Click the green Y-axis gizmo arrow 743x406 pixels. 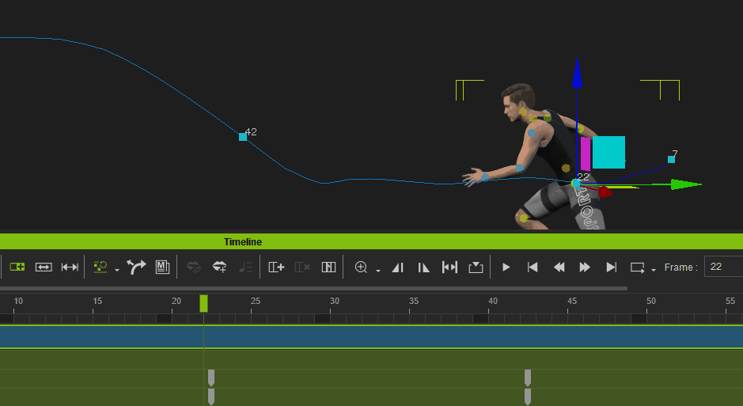(686, 184)
